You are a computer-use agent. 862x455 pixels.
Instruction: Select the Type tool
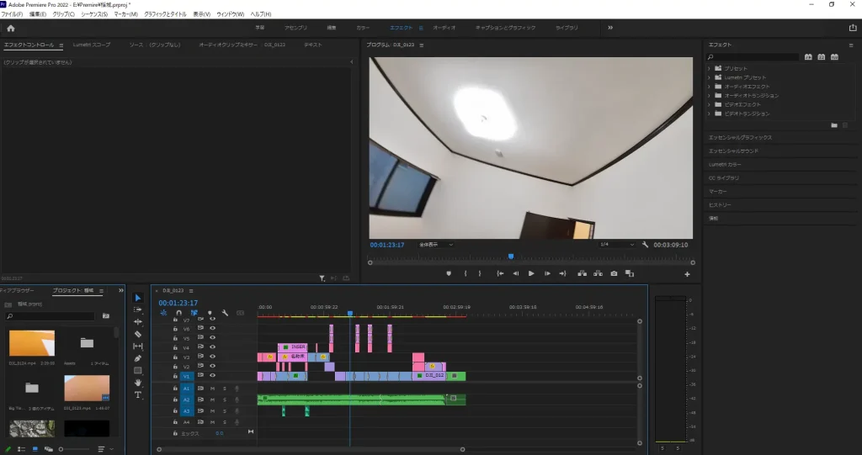(138, 394)
